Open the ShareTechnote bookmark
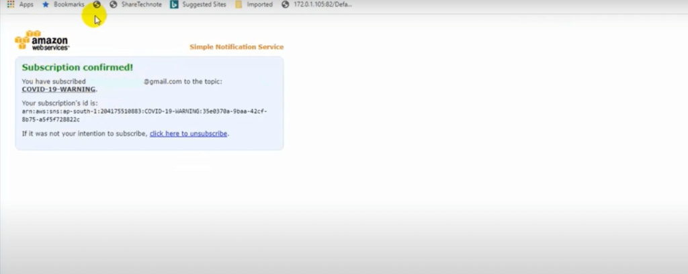The width and height of the screenshot is (688, 274). coord(136,5)
